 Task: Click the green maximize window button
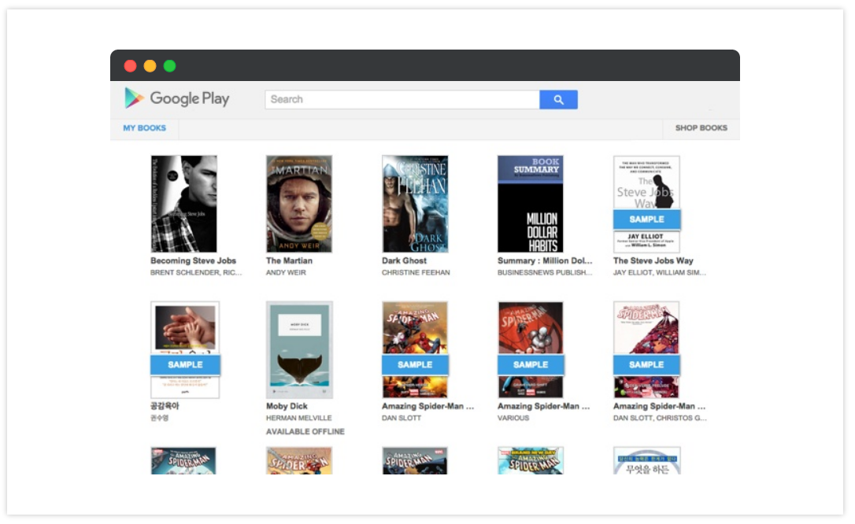point(169,66)
